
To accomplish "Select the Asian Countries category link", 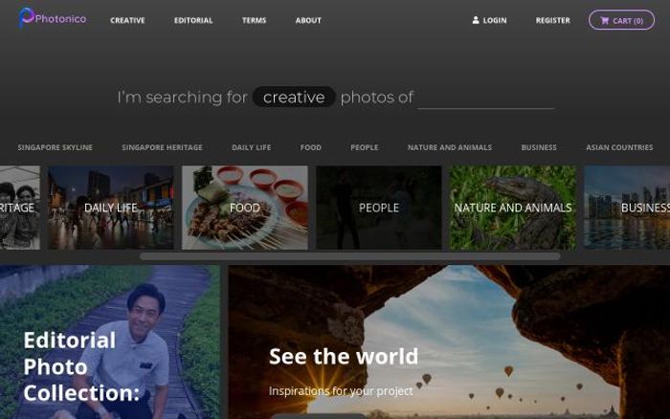I will pyautogui.click(x=619, y=147).
